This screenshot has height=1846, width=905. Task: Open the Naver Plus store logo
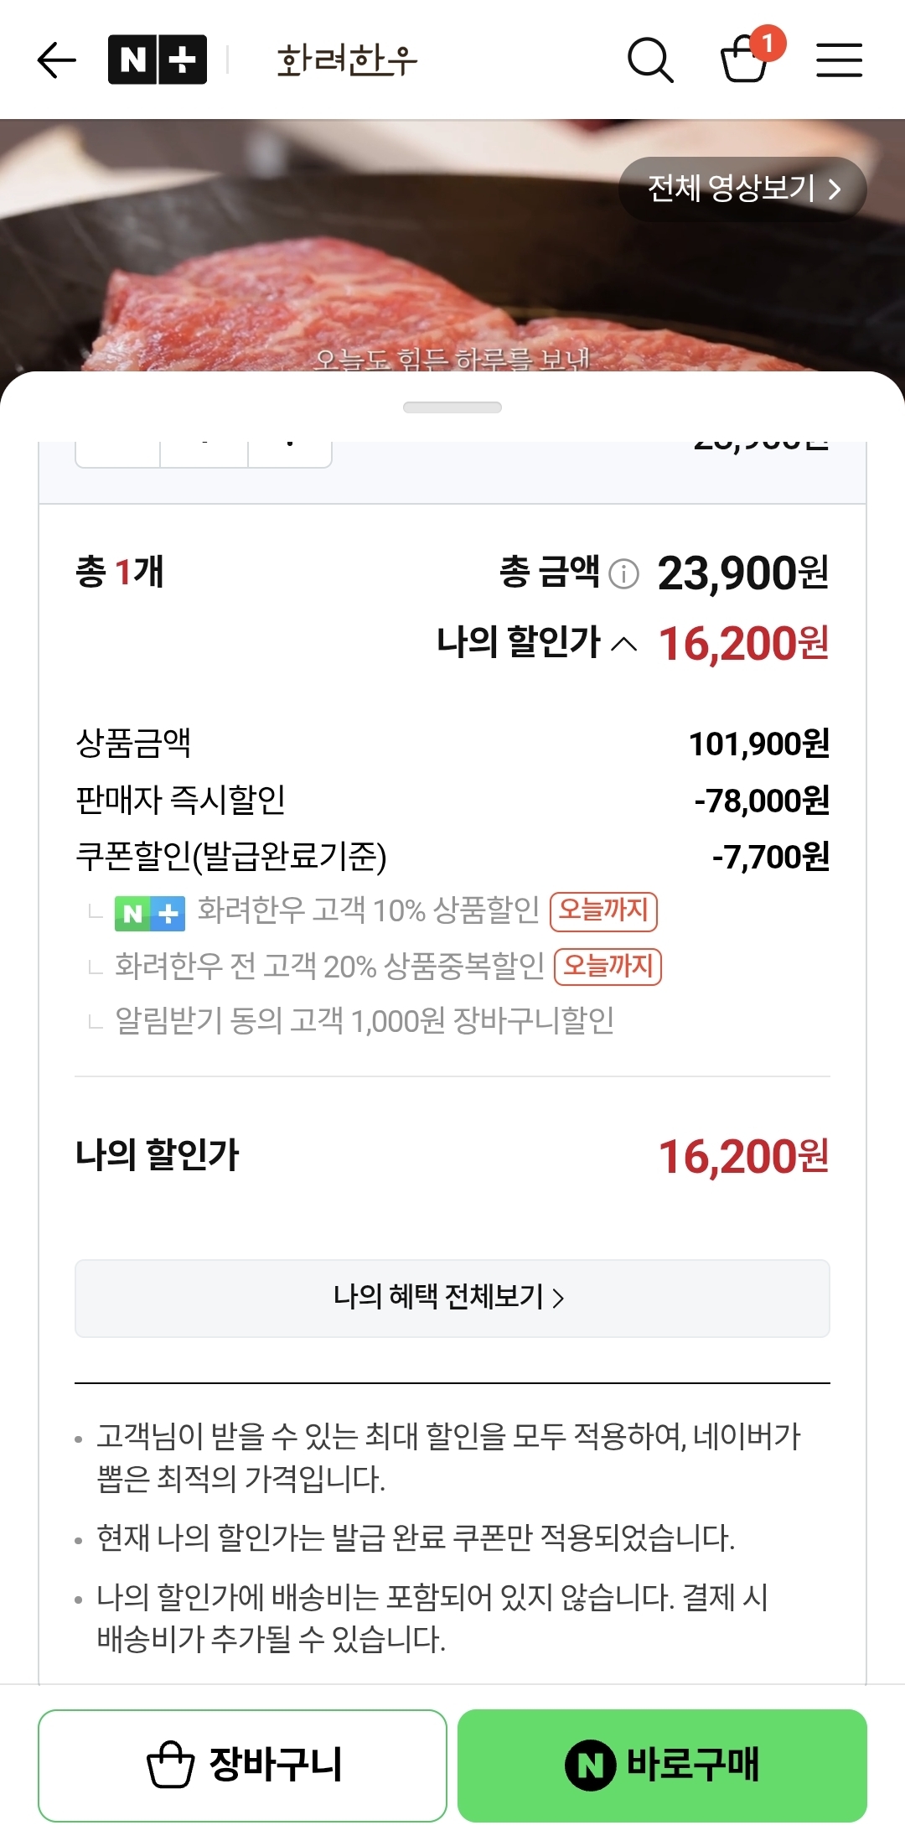point(158,60)
